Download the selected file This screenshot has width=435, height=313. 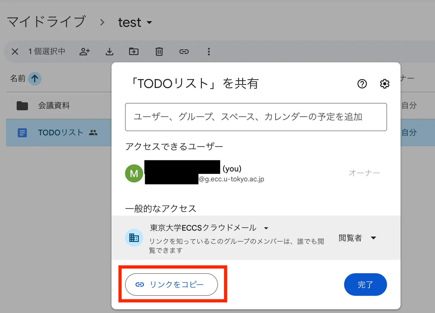point(110,52)
